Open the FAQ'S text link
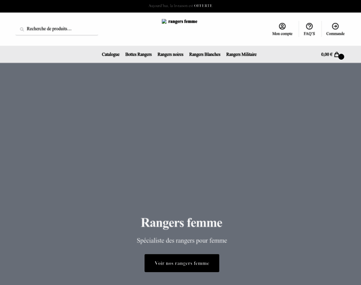 point(309,34)
